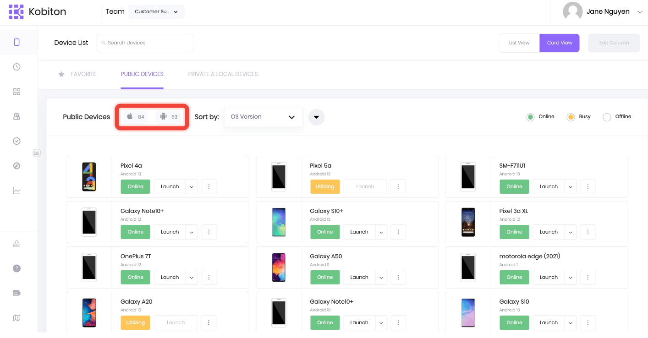Open more options for Pixel 4a
Image resolution: width=648 pixels, height=338 pixels.
click(x=209, y=186)
